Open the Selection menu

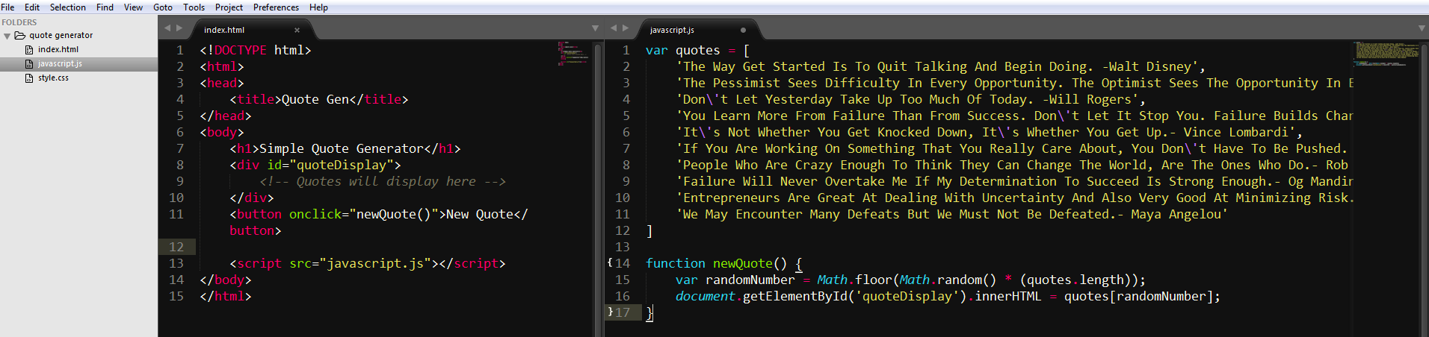click(68, 7)
